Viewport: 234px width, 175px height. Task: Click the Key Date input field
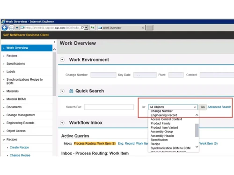(x=145, y=75)
